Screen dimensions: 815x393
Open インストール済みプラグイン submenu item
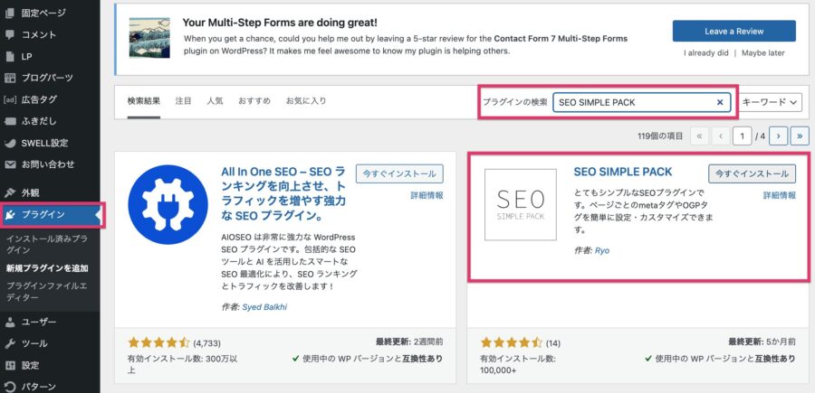[x=47, y=244]
